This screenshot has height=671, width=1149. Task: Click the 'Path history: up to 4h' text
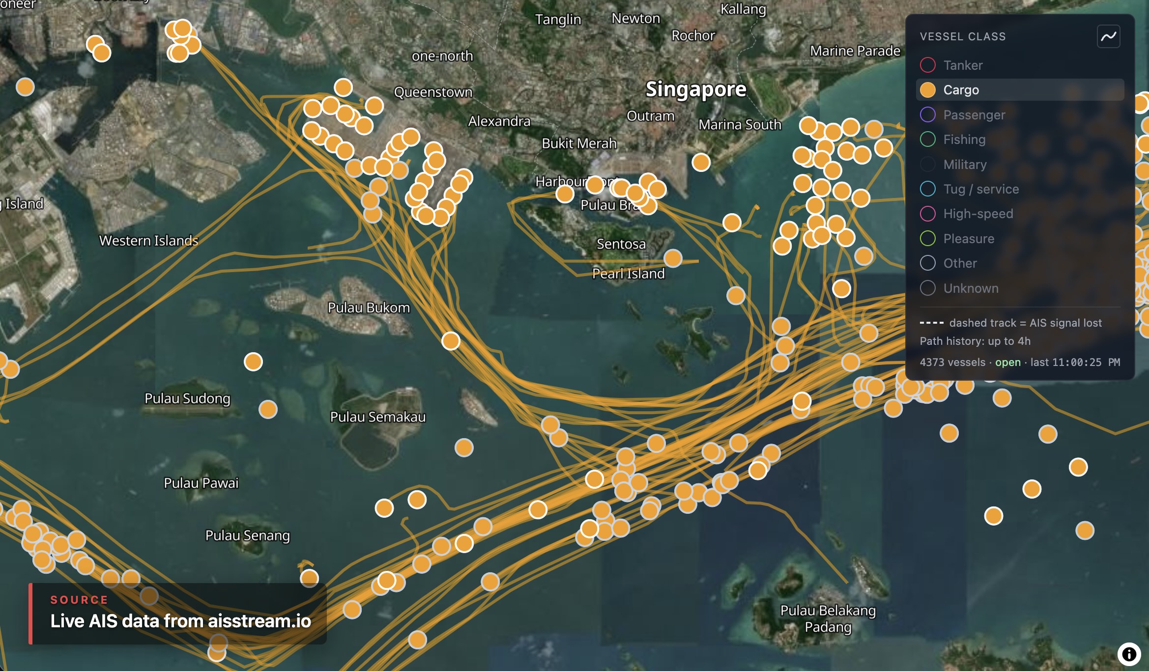click(x=975, y=341)
